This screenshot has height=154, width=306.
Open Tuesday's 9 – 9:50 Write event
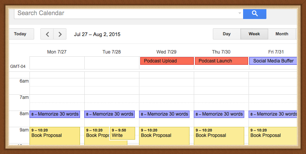[x=122, y=133]
